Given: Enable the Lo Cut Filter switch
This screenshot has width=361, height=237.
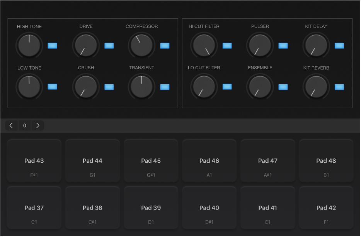Looking at the screenshot, I should pyautogui.click(x=227, y=87).
